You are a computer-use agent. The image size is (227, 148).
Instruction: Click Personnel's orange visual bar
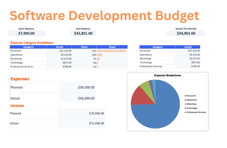(x=112, y=51)
